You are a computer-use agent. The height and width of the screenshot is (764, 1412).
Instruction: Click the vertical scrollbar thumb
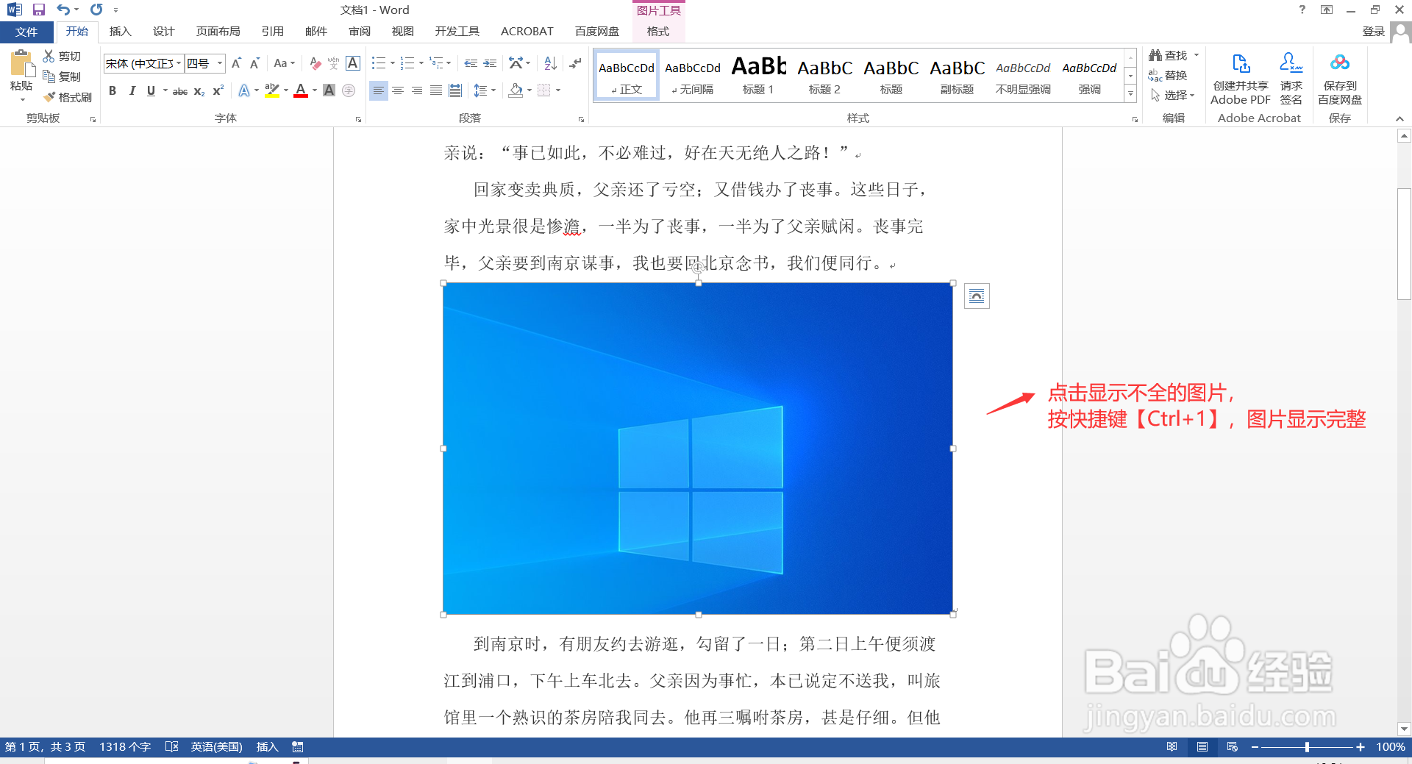(x=1404, y=244)
